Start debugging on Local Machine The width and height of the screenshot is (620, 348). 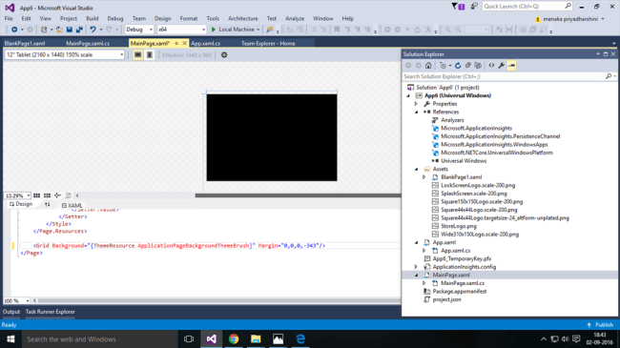pyautogui.click(x=235, y=30)
